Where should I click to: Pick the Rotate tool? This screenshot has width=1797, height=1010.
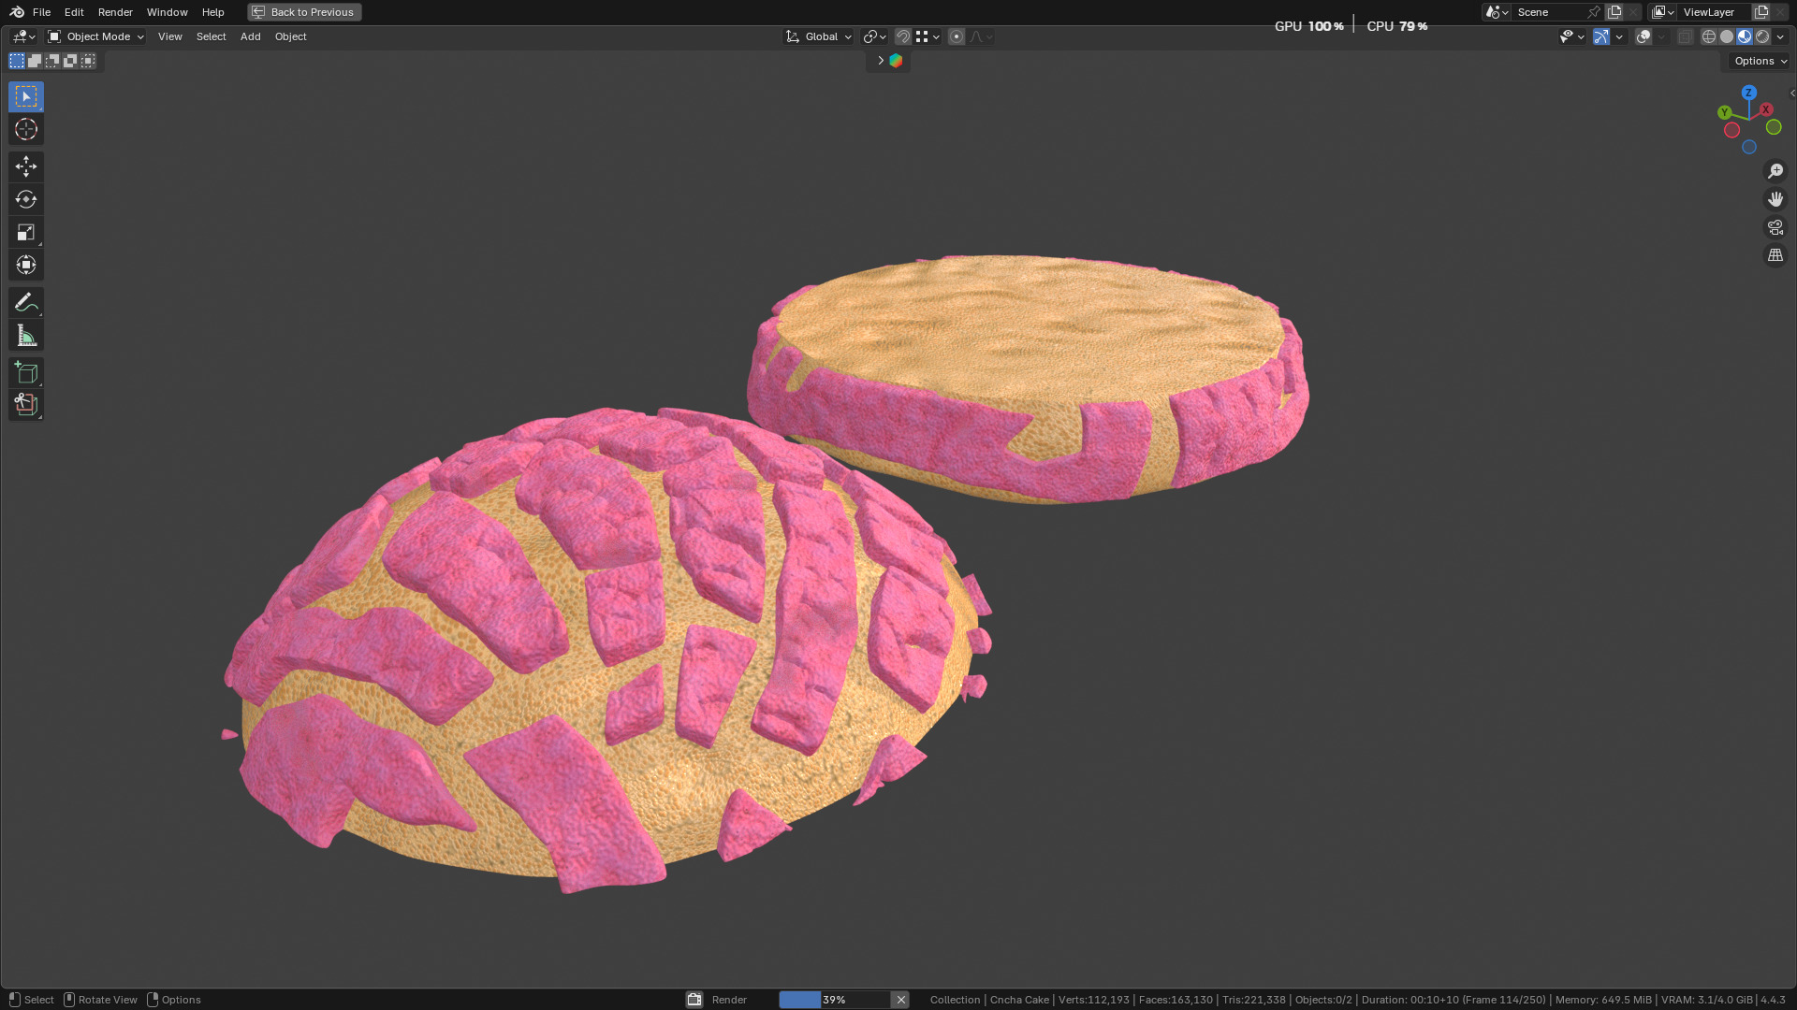[26, 199]
